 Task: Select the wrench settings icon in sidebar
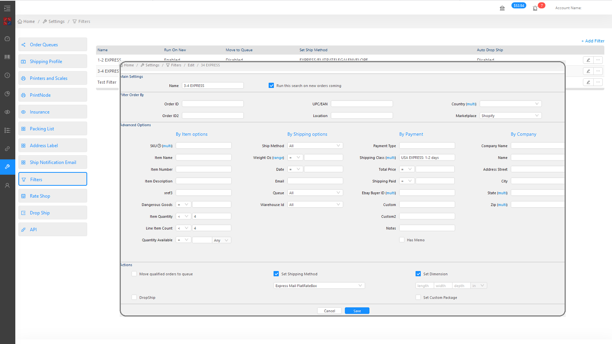[x=7, y=167]
